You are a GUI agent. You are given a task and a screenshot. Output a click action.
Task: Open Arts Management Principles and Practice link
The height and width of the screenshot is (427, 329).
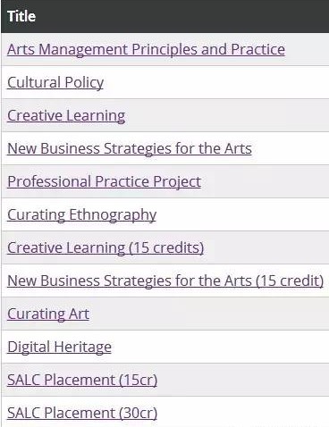point(146,49)
